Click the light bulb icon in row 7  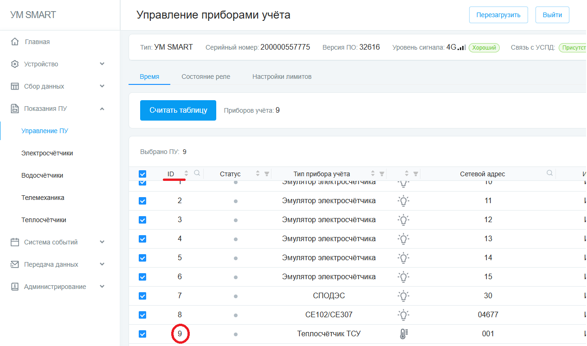point(404,296)
